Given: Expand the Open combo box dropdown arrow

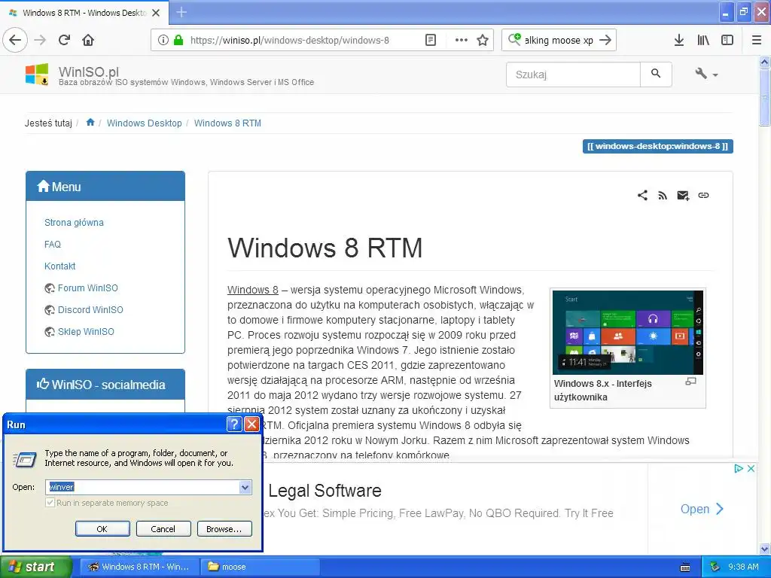Looking at the screenshot, I should click(x=245, y=487).
